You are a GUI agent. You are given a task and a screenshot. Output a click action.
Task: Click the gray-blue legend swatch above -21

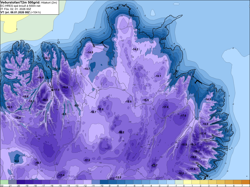pyautogui.click(x=12, y=182)
